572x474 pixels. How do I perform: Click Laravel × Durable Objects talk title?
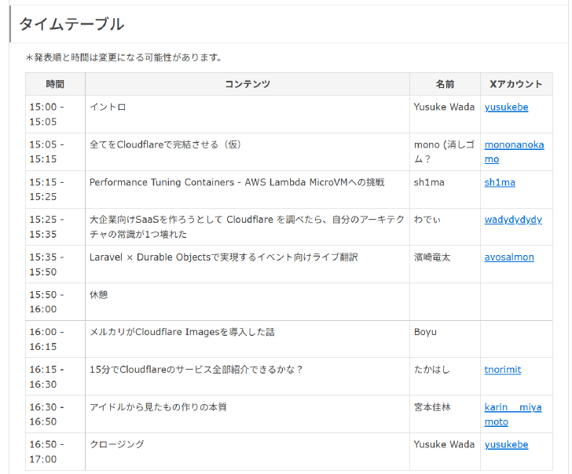point(224,257)
